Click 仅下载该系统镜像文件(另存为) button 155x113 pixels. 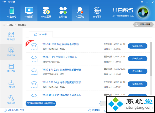tap(41, 103)
